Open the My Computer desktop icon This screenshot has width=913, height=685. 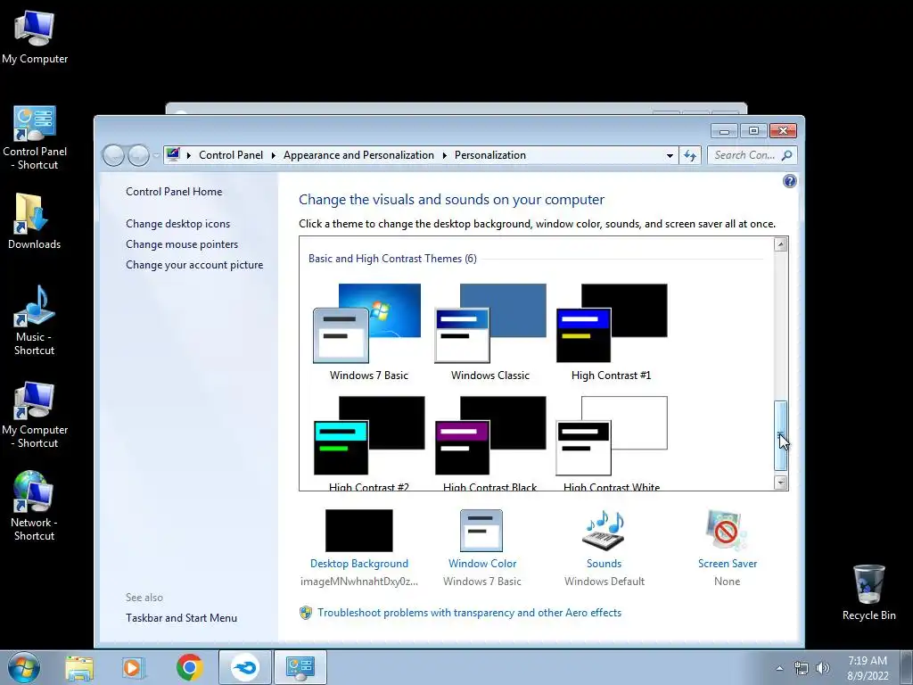tap(35, 37)
